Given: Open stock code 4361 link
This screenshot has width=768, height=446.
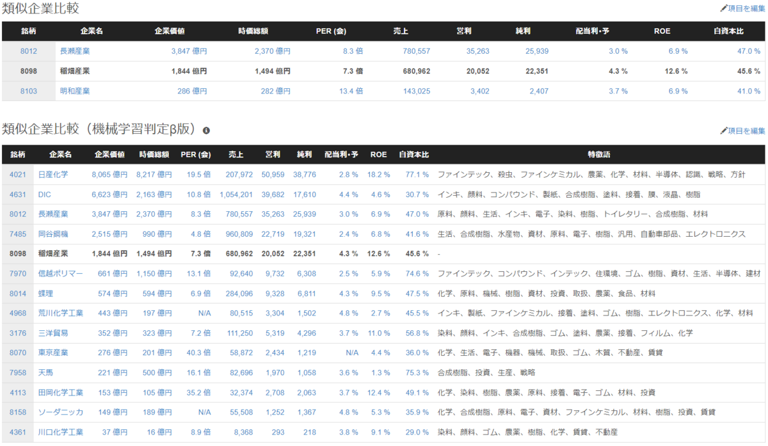Looking at the screenshot, I should point(18,432).
